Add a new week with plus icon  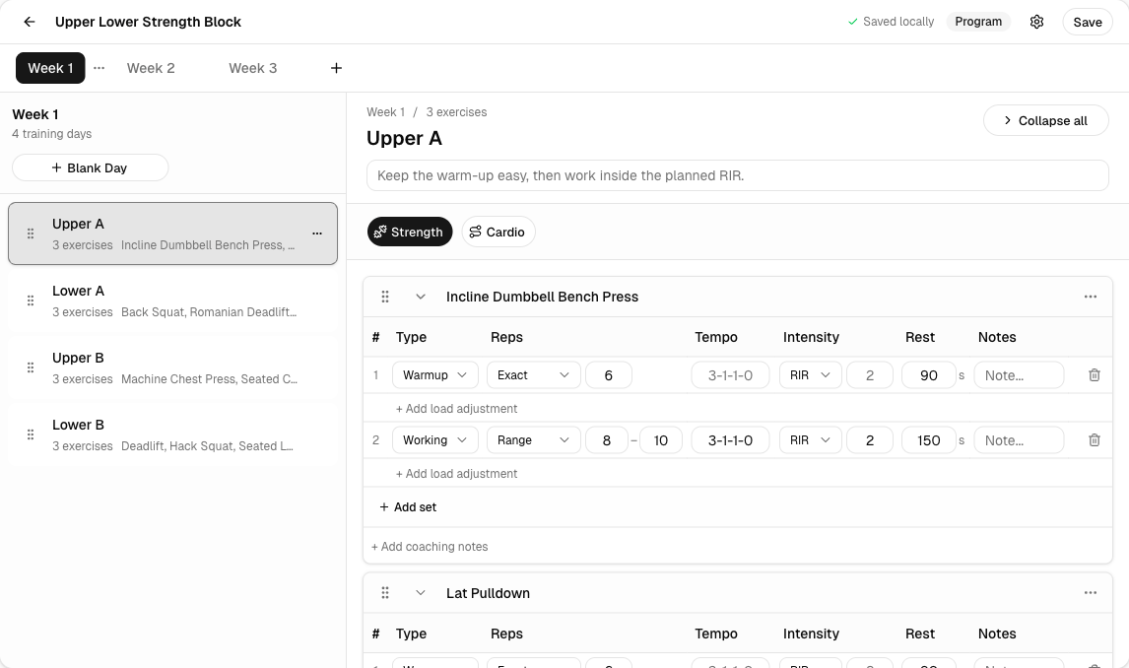point(336,68)
